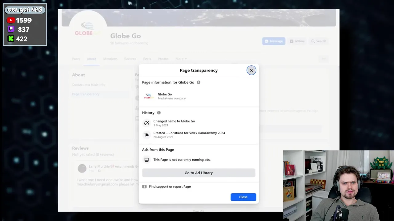
Task: Open the Reviews tab behind dialog
Action: (130, 59)
